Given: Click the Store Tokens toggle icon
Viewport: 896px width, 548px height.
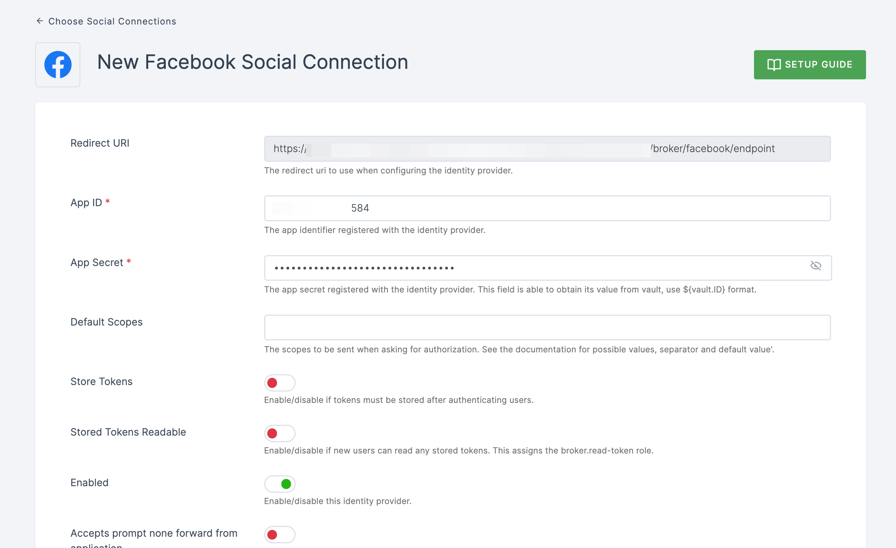Looking at the screenshot, I should click(280, 382).
